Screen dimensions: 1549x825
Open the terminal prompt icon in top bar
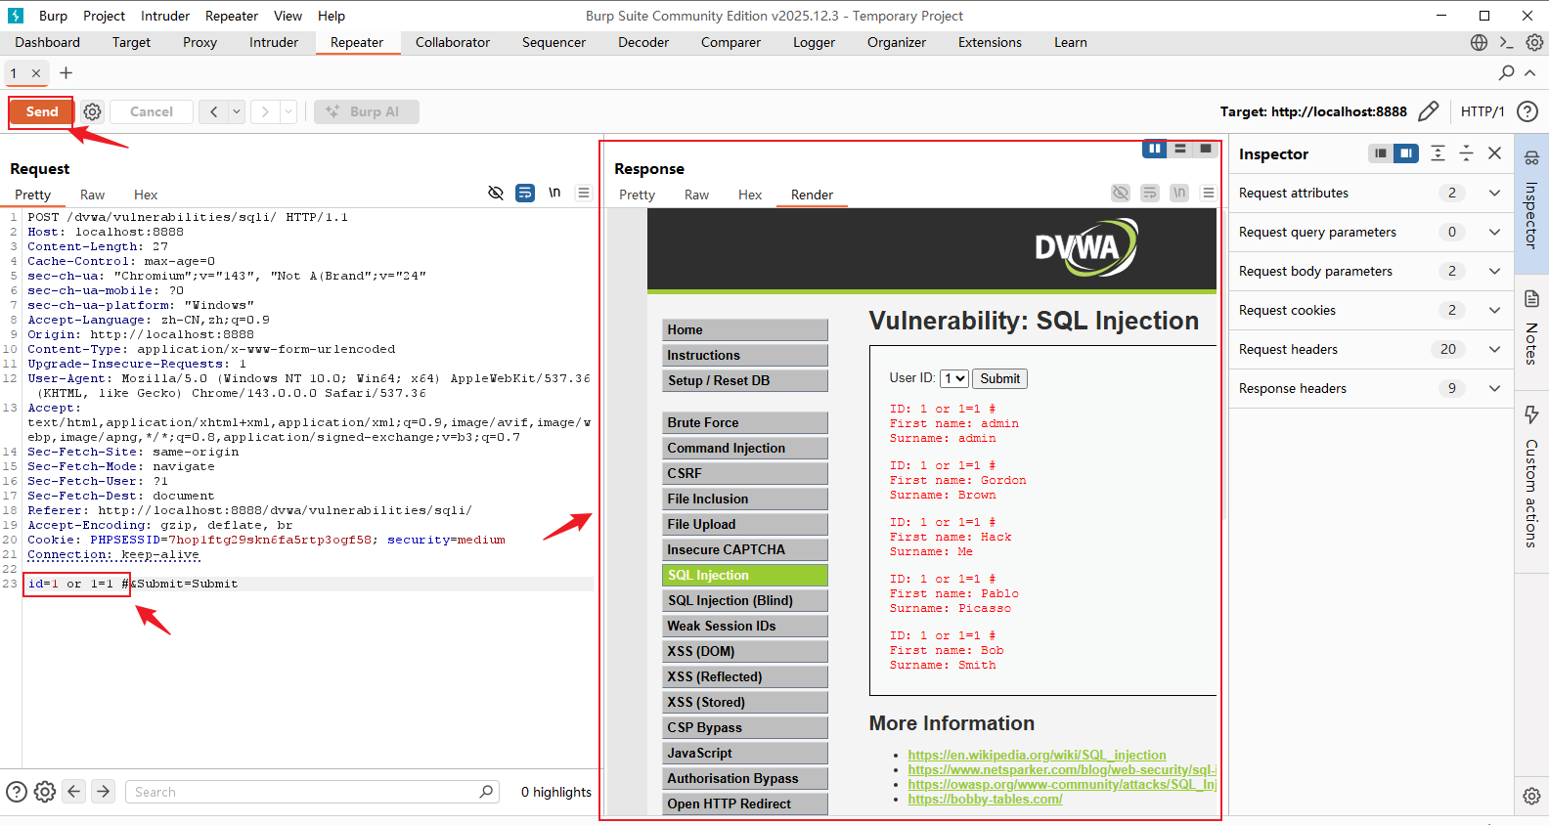[x=1506, y=42]
